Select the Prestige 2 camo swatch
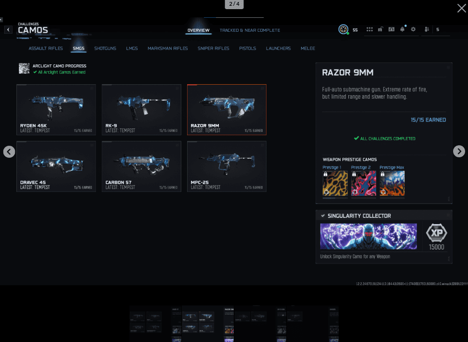468x342 pixels. [x=363, y=184]
